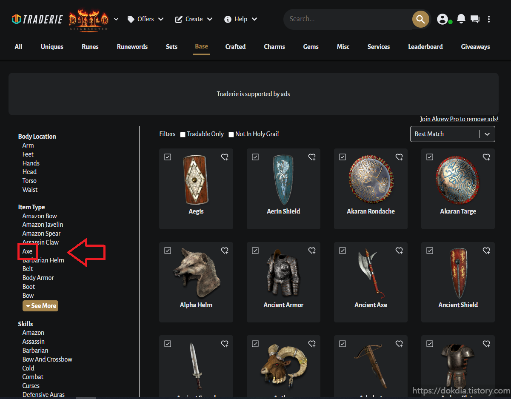Add Ancient Axe to wishlist heart icon
511x399 pixels.
tap(399, 251)
